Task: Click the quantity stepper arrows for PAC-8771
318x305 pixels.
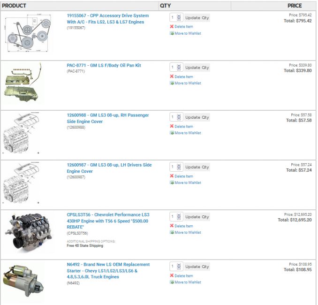Action: coord(179,67)
